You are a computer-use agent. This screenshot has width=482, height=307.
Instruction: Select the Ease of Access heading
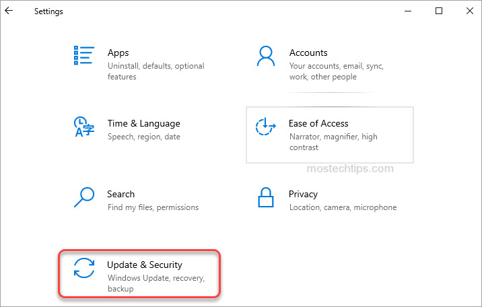click(318, 123)
